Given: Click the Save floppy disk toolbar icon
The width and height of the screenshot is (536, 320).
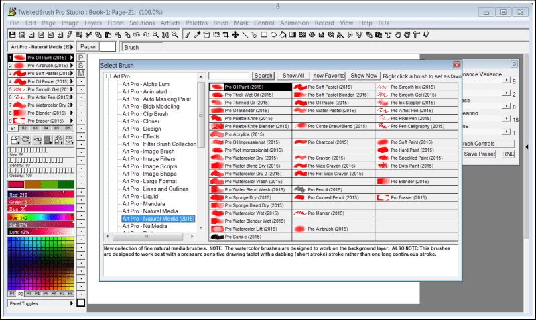Looking at the screenshot, I should (12, 34).
